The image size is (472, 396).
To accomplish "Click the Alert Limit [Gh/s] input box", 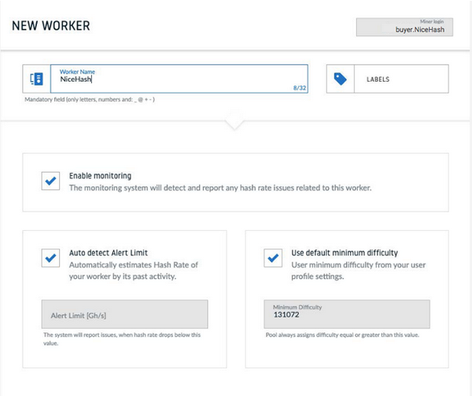I will (124, 314).
